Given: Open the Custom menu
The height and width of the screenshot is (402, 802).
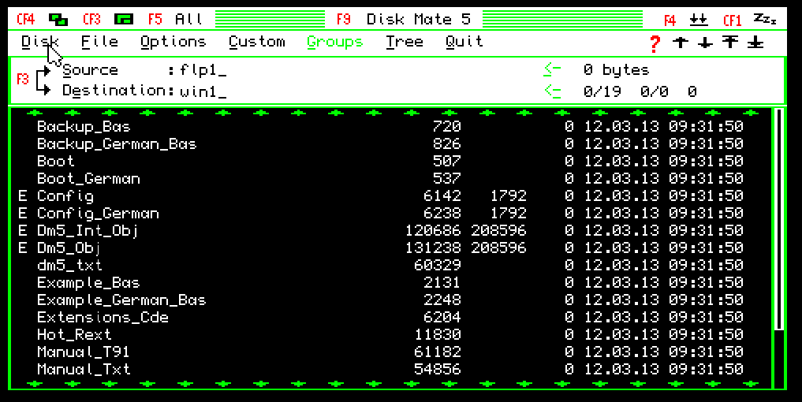Looking at the screenshot, I should click(257, 42).
